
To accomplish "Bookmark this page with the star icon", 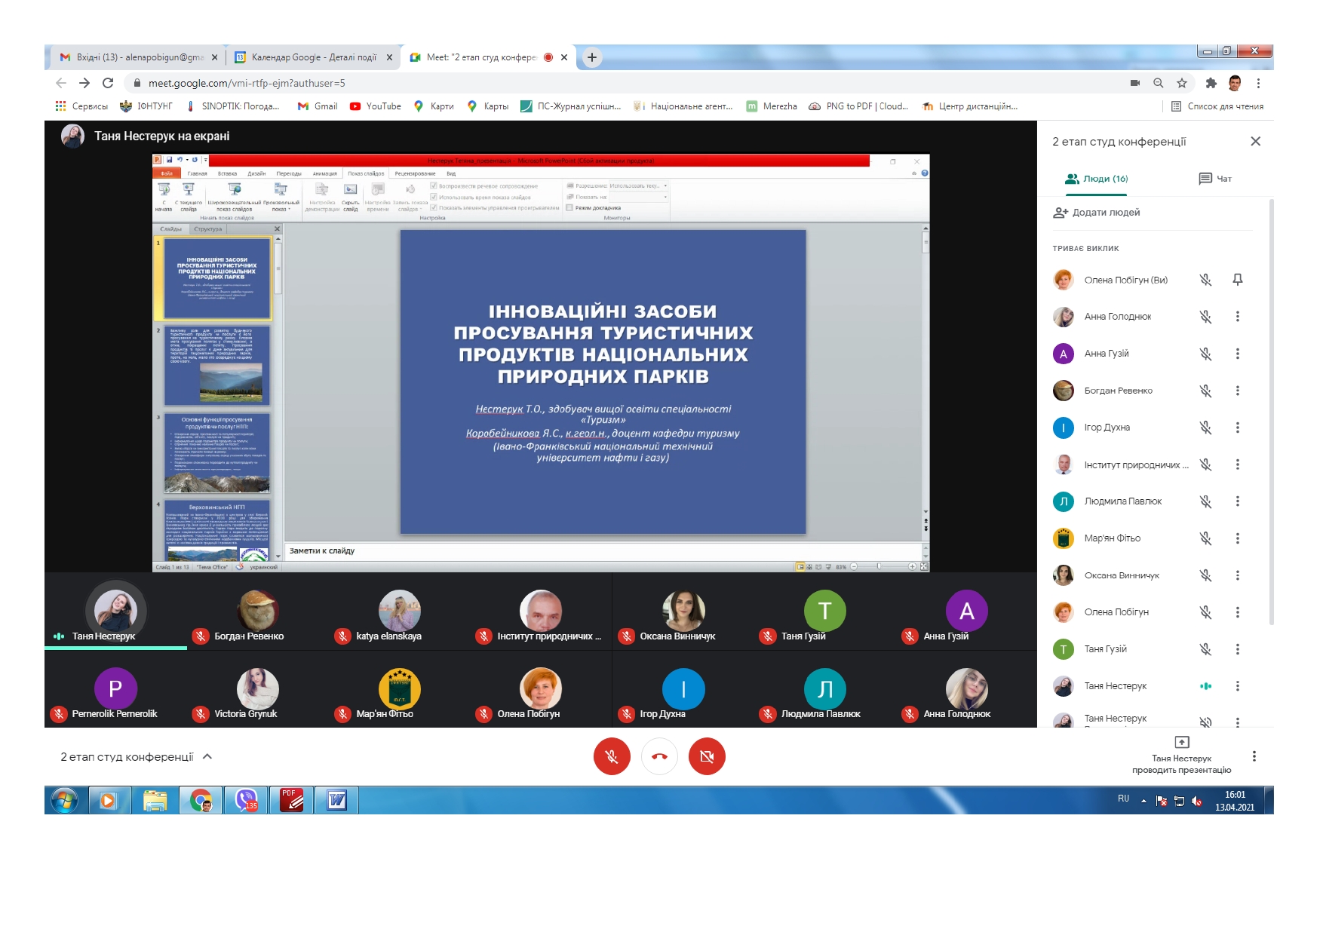I will pyautogui.click(x=1182, y=83).
